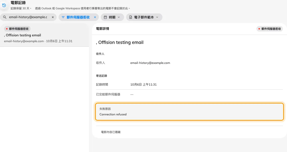Click the 已交給郵件伺服器 row label
The height and width of the screenshot is (152, 287).
(108, 94)
